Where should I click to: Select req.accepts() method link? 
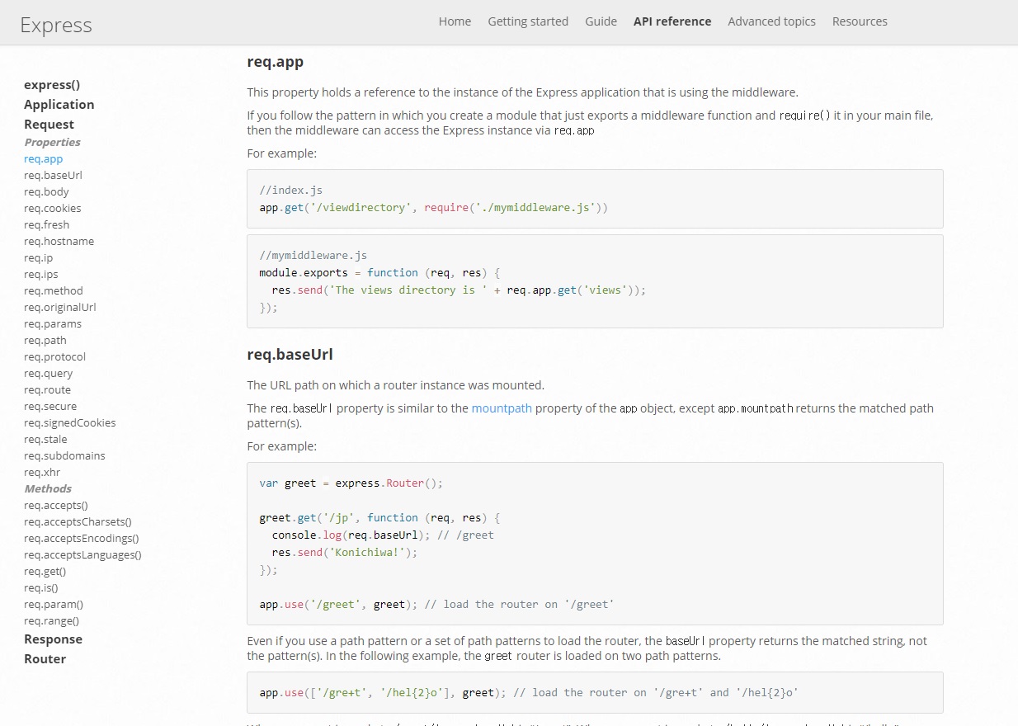point(55,505)
